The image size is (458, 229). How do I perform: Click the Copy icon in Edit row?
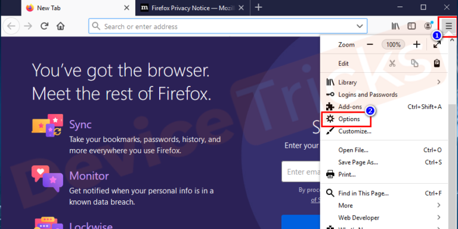point(415,63)
